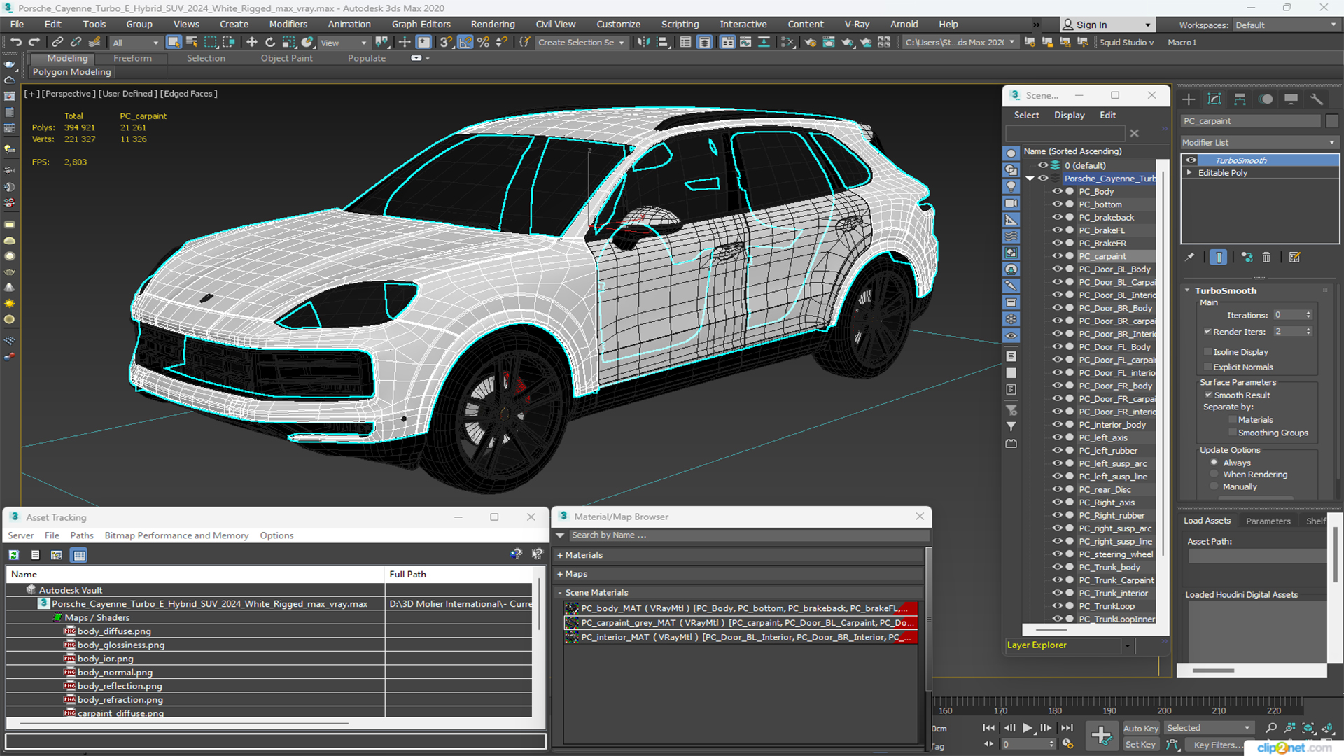Toggle TurboSmooth modifier eye icon

[1191, 160]
